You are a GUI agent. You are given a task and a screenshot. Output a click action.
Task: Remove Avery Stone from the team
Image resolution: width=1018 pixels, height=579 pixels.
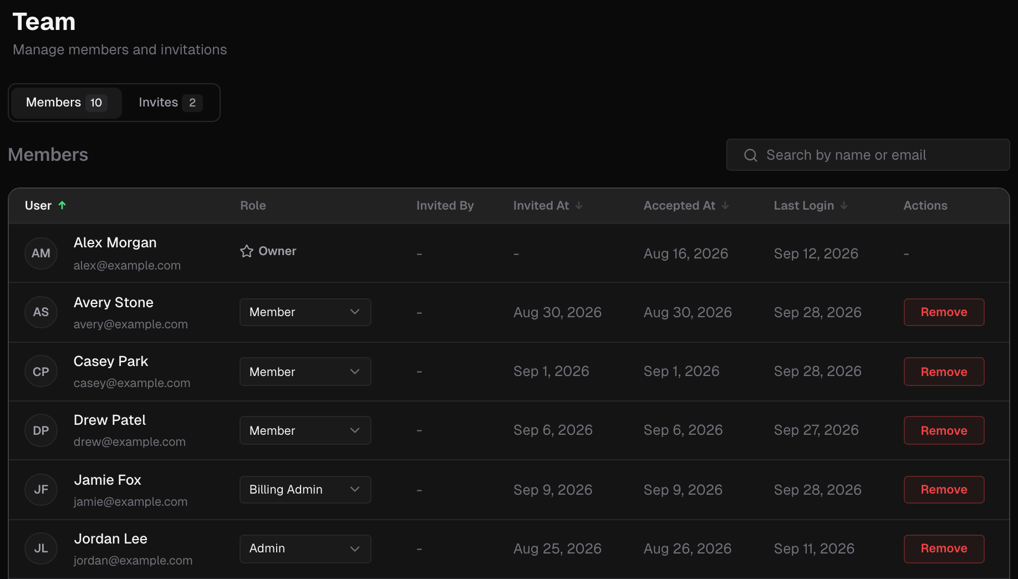point(944,312)
